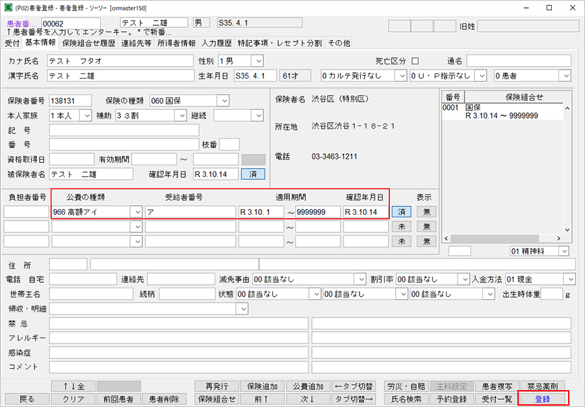
Task: Open the 入金方法 01 現金 dropdown
Action: [x=570, y=279]
